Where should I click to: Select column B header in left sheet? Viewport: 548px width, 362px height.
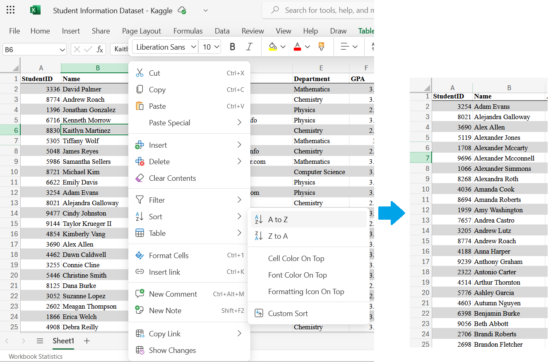tap(98, 68)
